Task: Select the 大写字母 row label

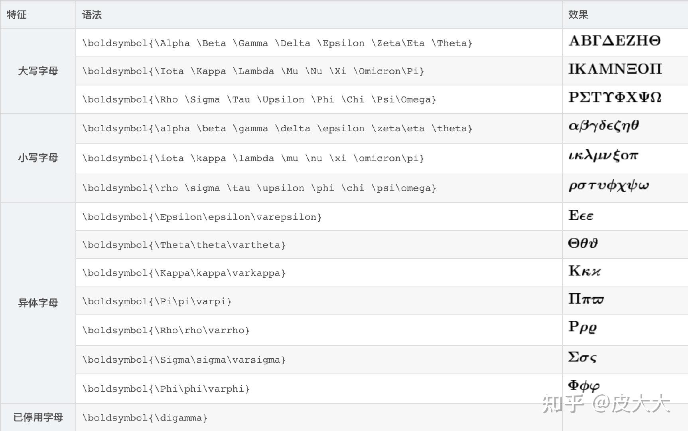Action: pos(38,71)
